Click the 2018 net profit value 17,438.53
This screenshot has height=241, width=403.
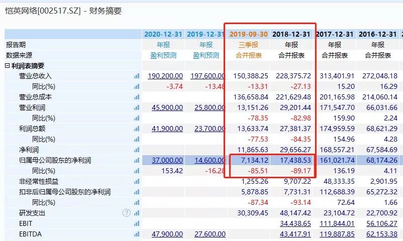(x=295, y=160)
